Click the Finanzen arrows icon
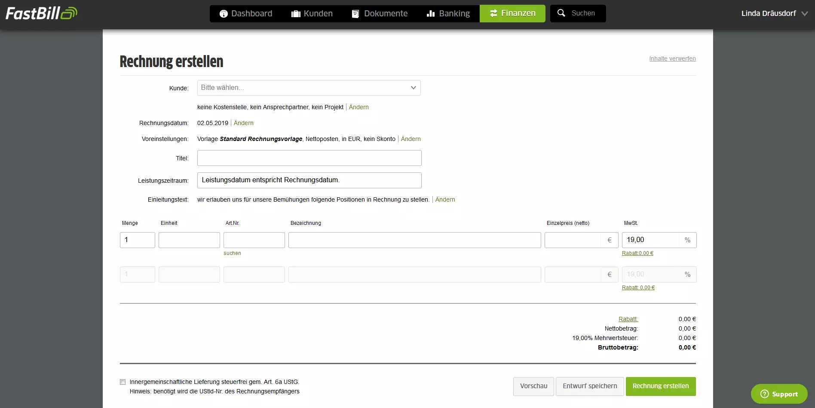815x408 pixels. (493, 13)
